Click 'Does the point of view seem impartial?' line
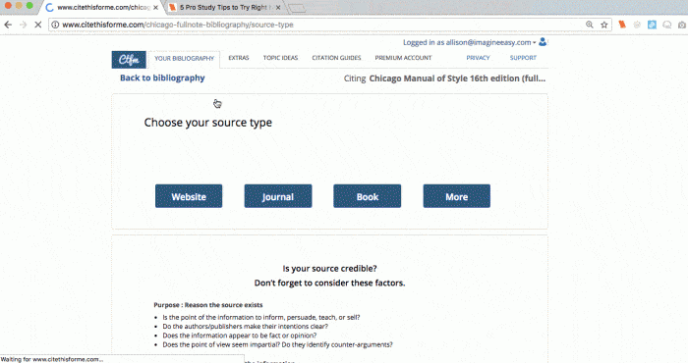The width and height of the screenshot is (688, 363). 277,344
